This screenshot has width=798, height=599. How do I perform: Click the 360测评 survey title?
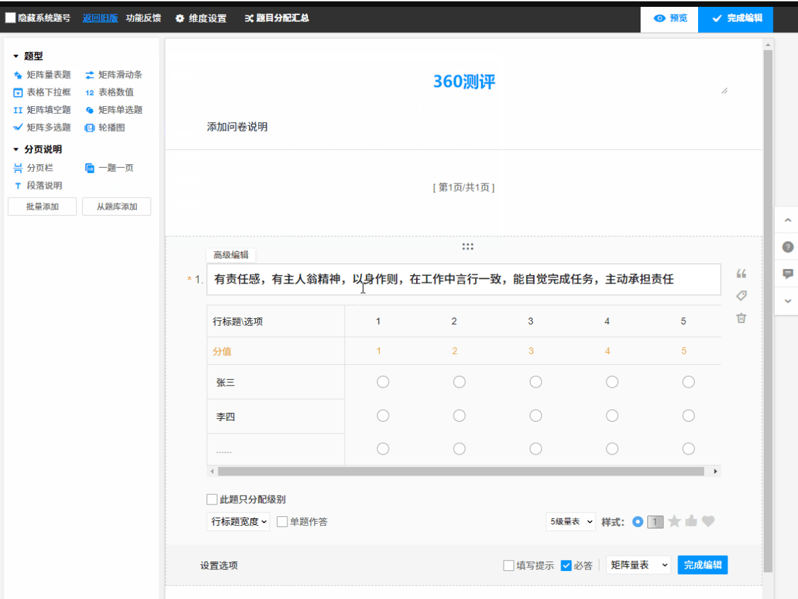pos(464,81)
